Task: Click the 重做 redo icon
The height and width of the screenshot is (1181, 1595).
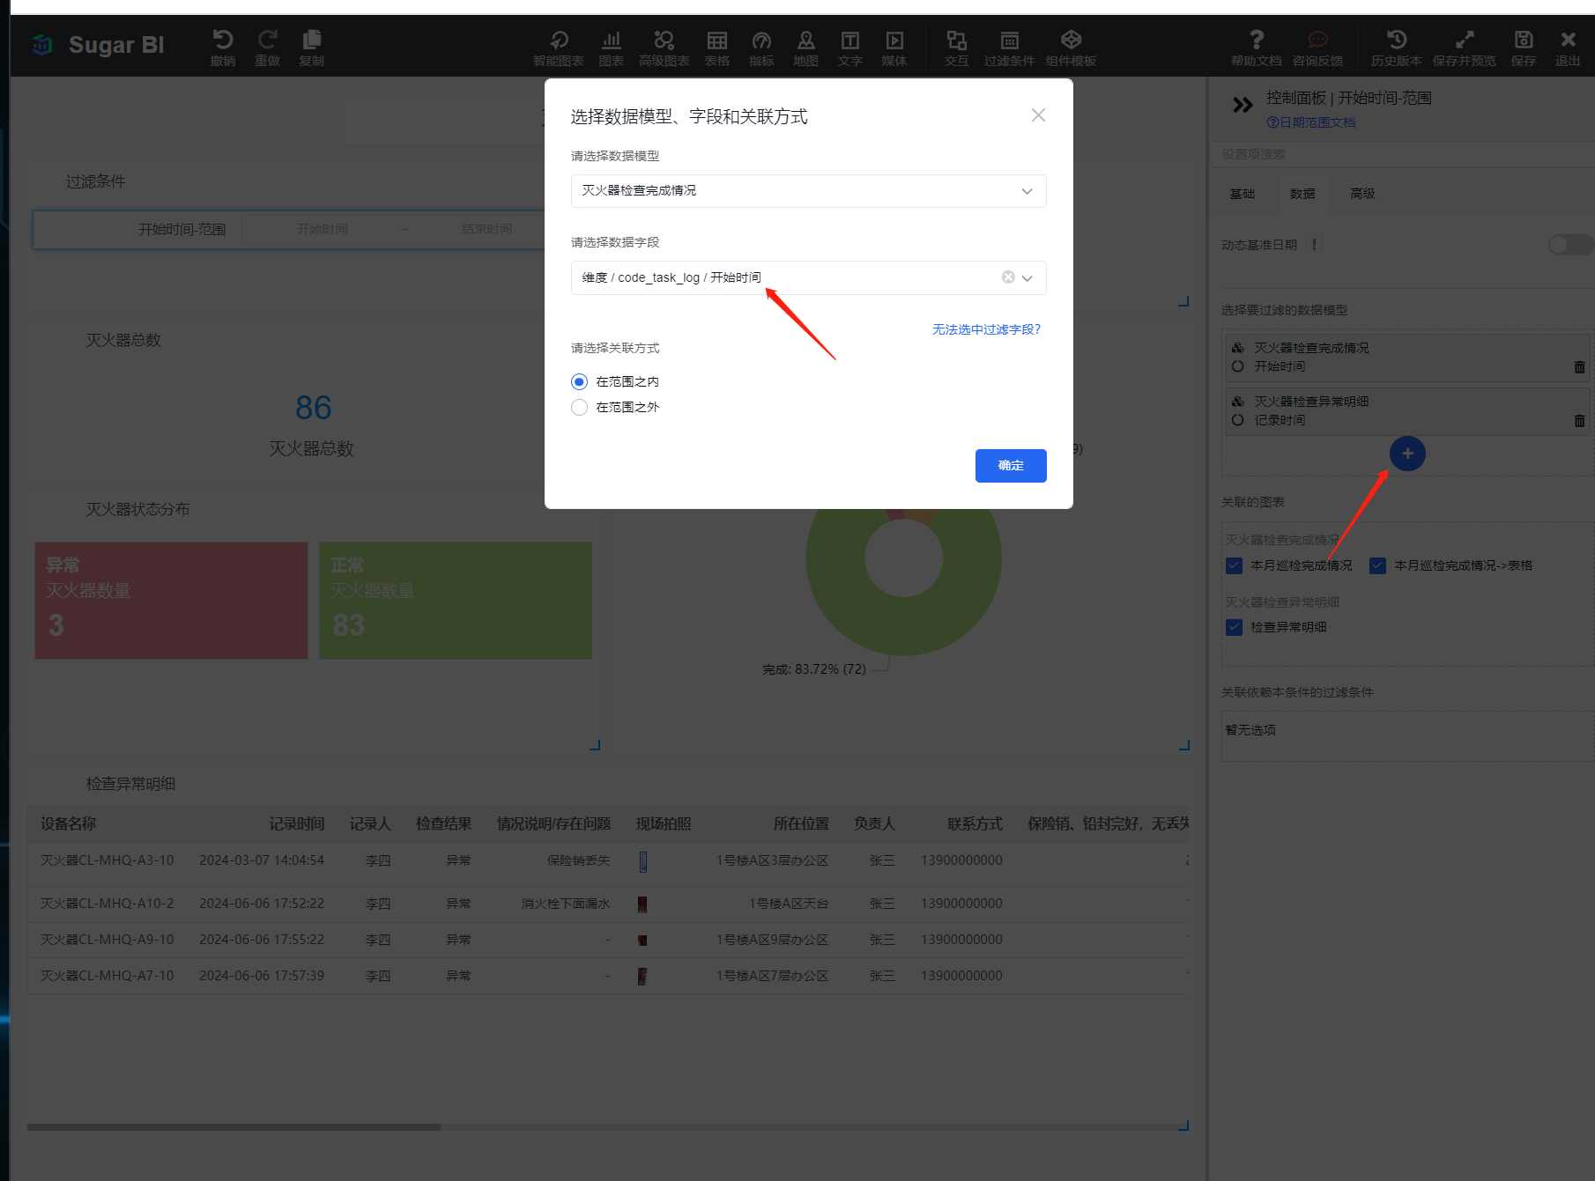Action: pyautogui.click(x=267, y=40)
